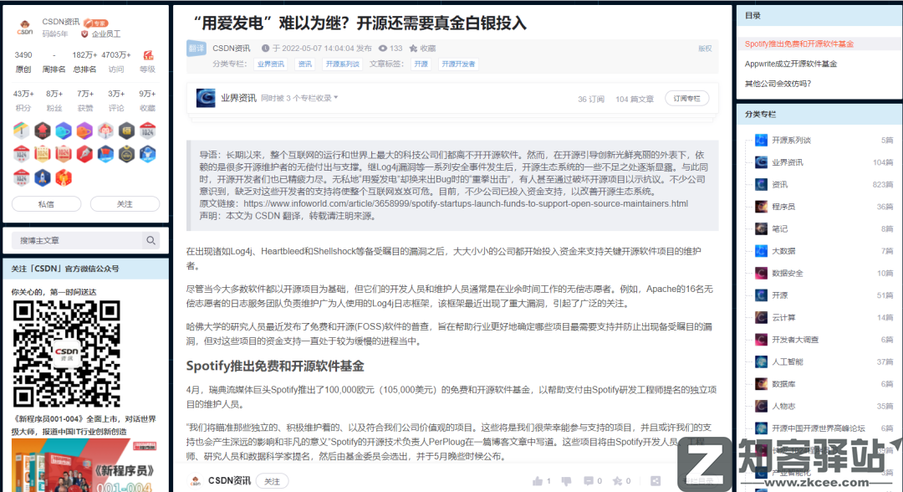Send a message via 私信 button
Screen dimensions: 903x492
(46, 204)
